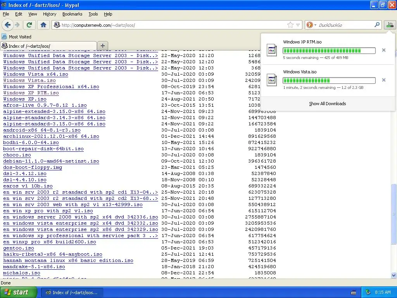The width and height of the screenshot is (397, 298).
Task: Download Windows Vista x64.iso link
Action: pyautogui.click(x=36, y=74)
